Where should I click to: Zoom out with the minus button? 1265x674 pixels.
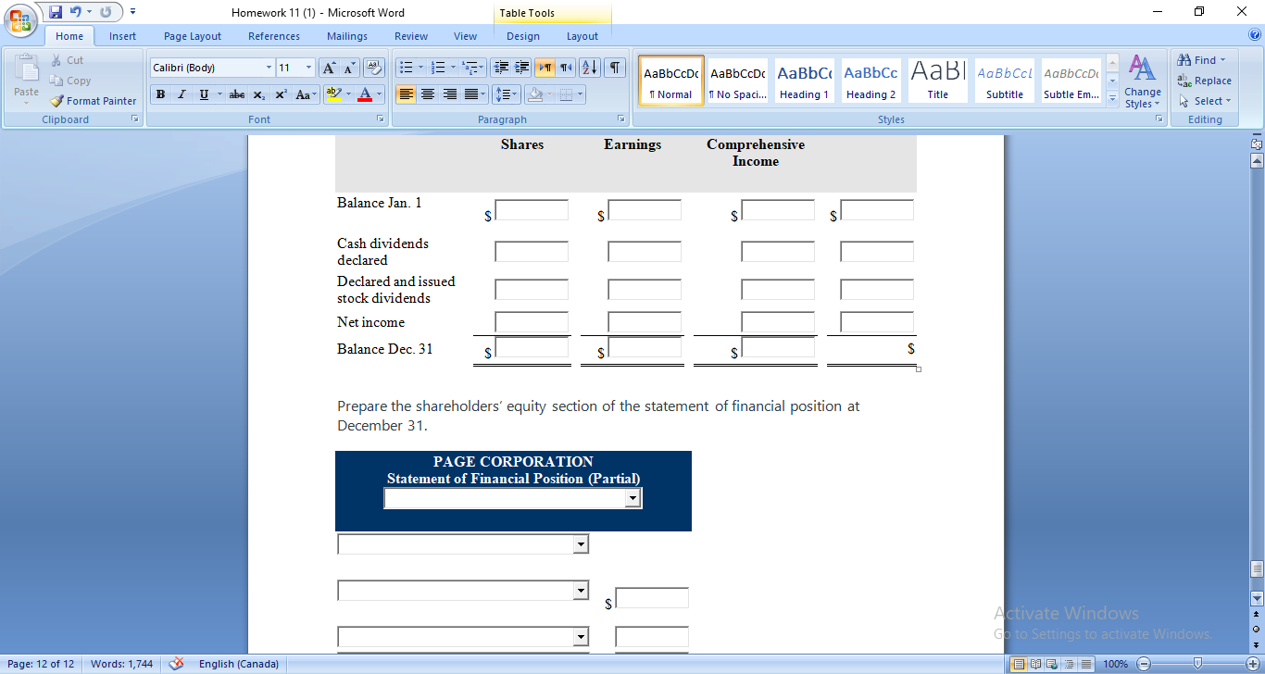click(x=1143, y=664)
